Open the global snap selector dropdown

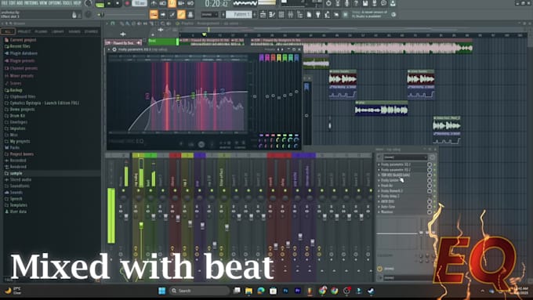click(x=209, y=15)
